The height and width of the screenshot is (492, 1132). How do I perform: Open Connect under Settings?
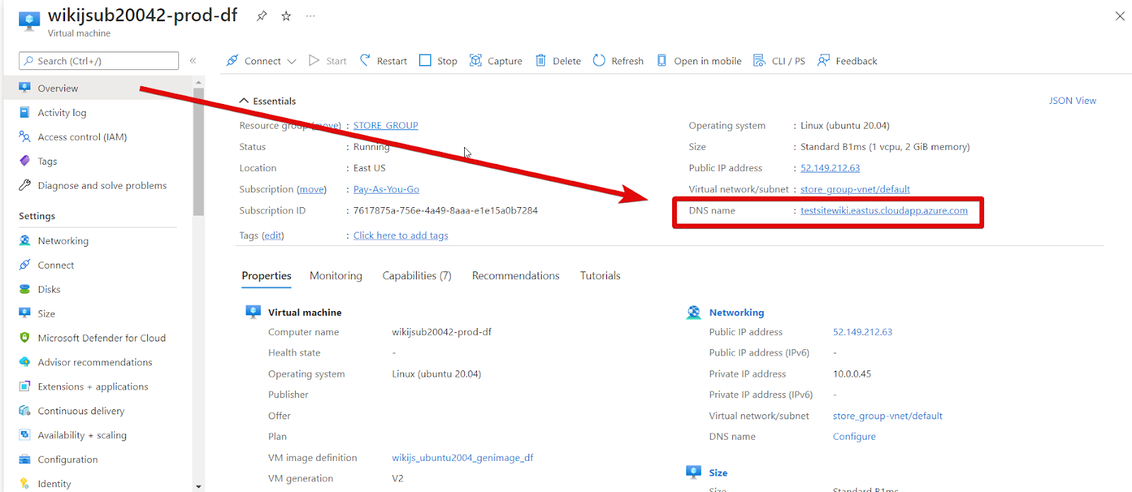(56, 265)
